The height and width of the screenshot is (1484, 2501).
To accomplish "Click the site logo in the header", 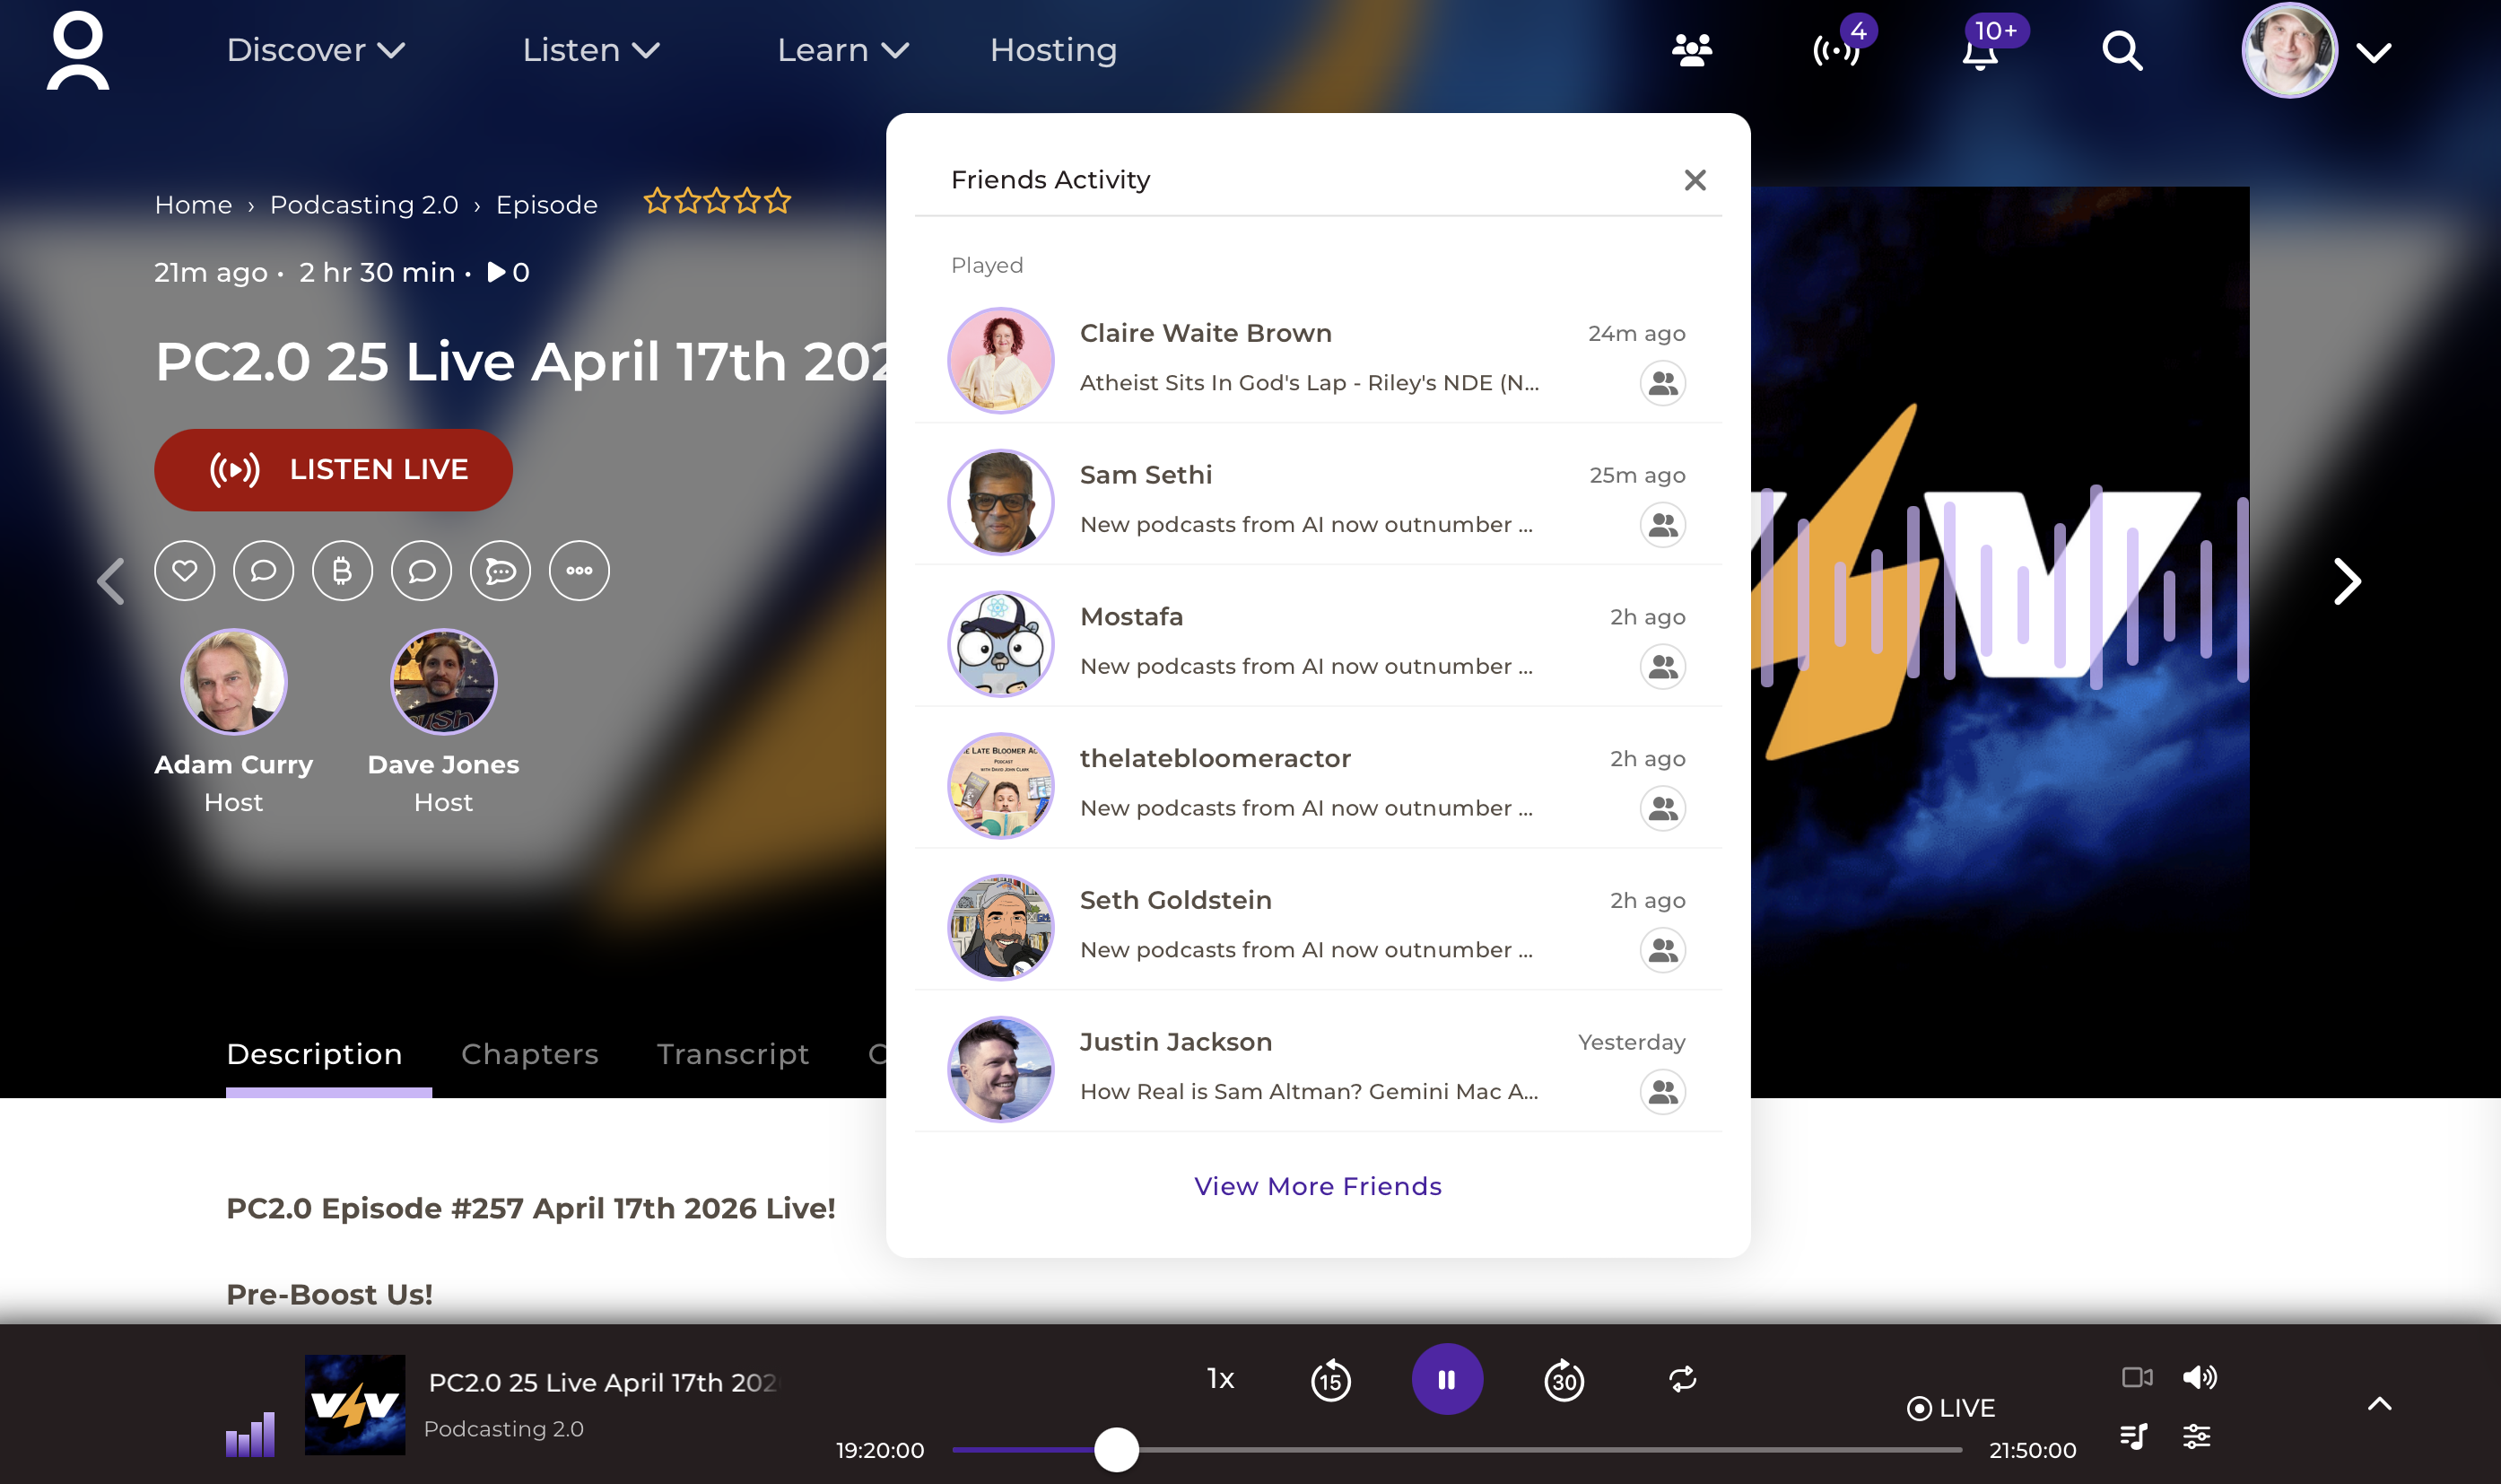I will (78, 50).
